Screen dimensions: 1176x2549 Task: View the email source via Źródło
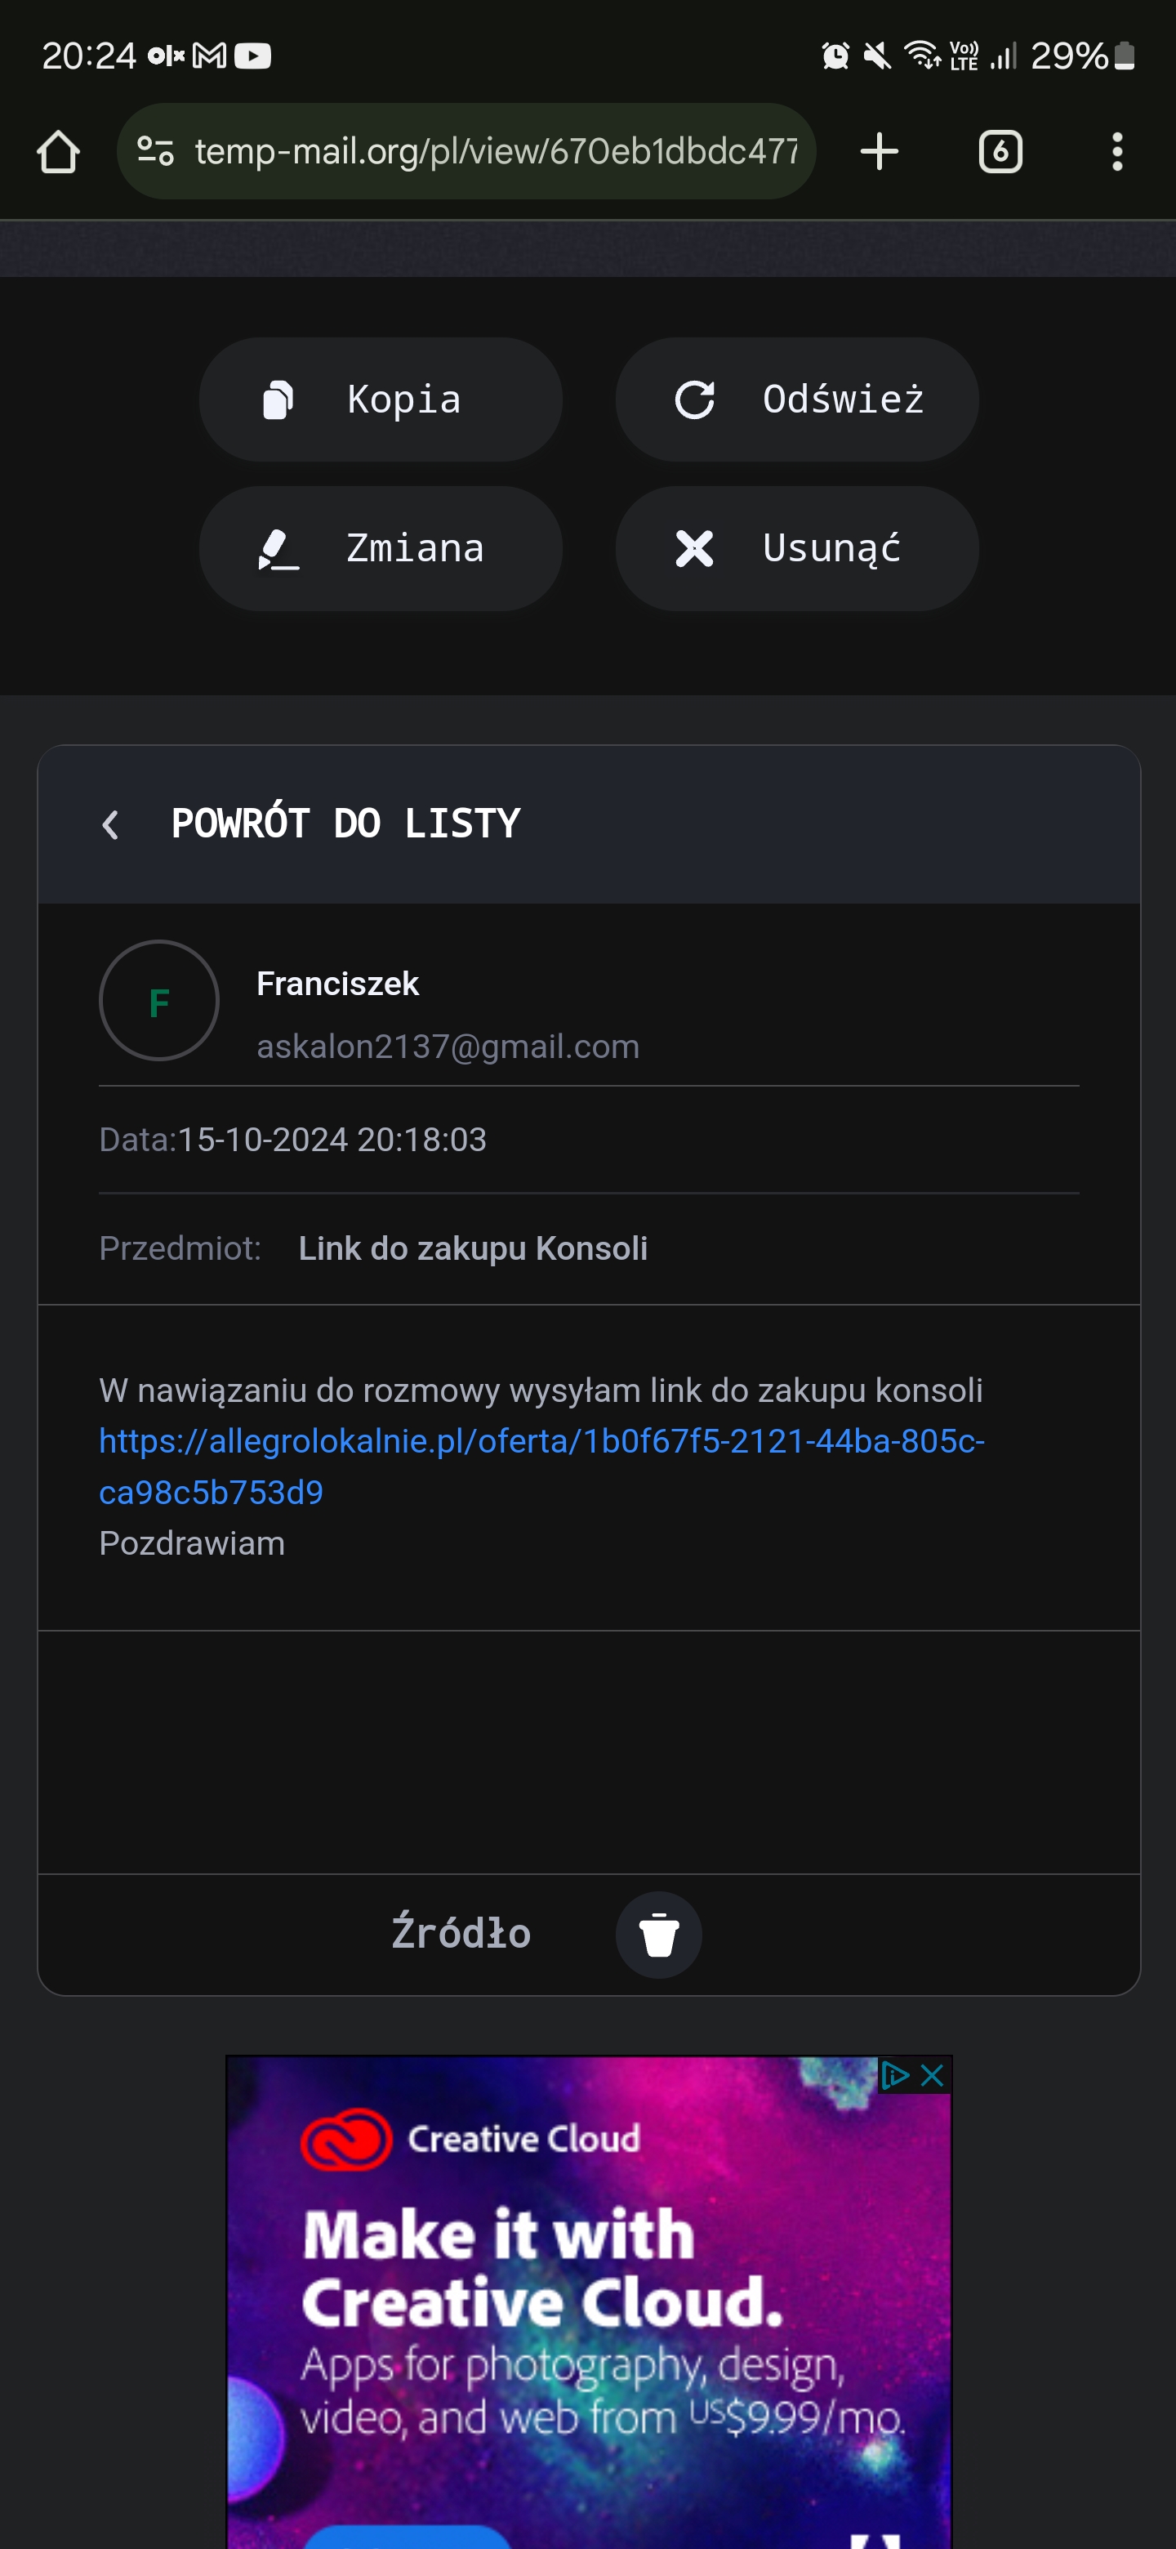tap(461, 1934)
